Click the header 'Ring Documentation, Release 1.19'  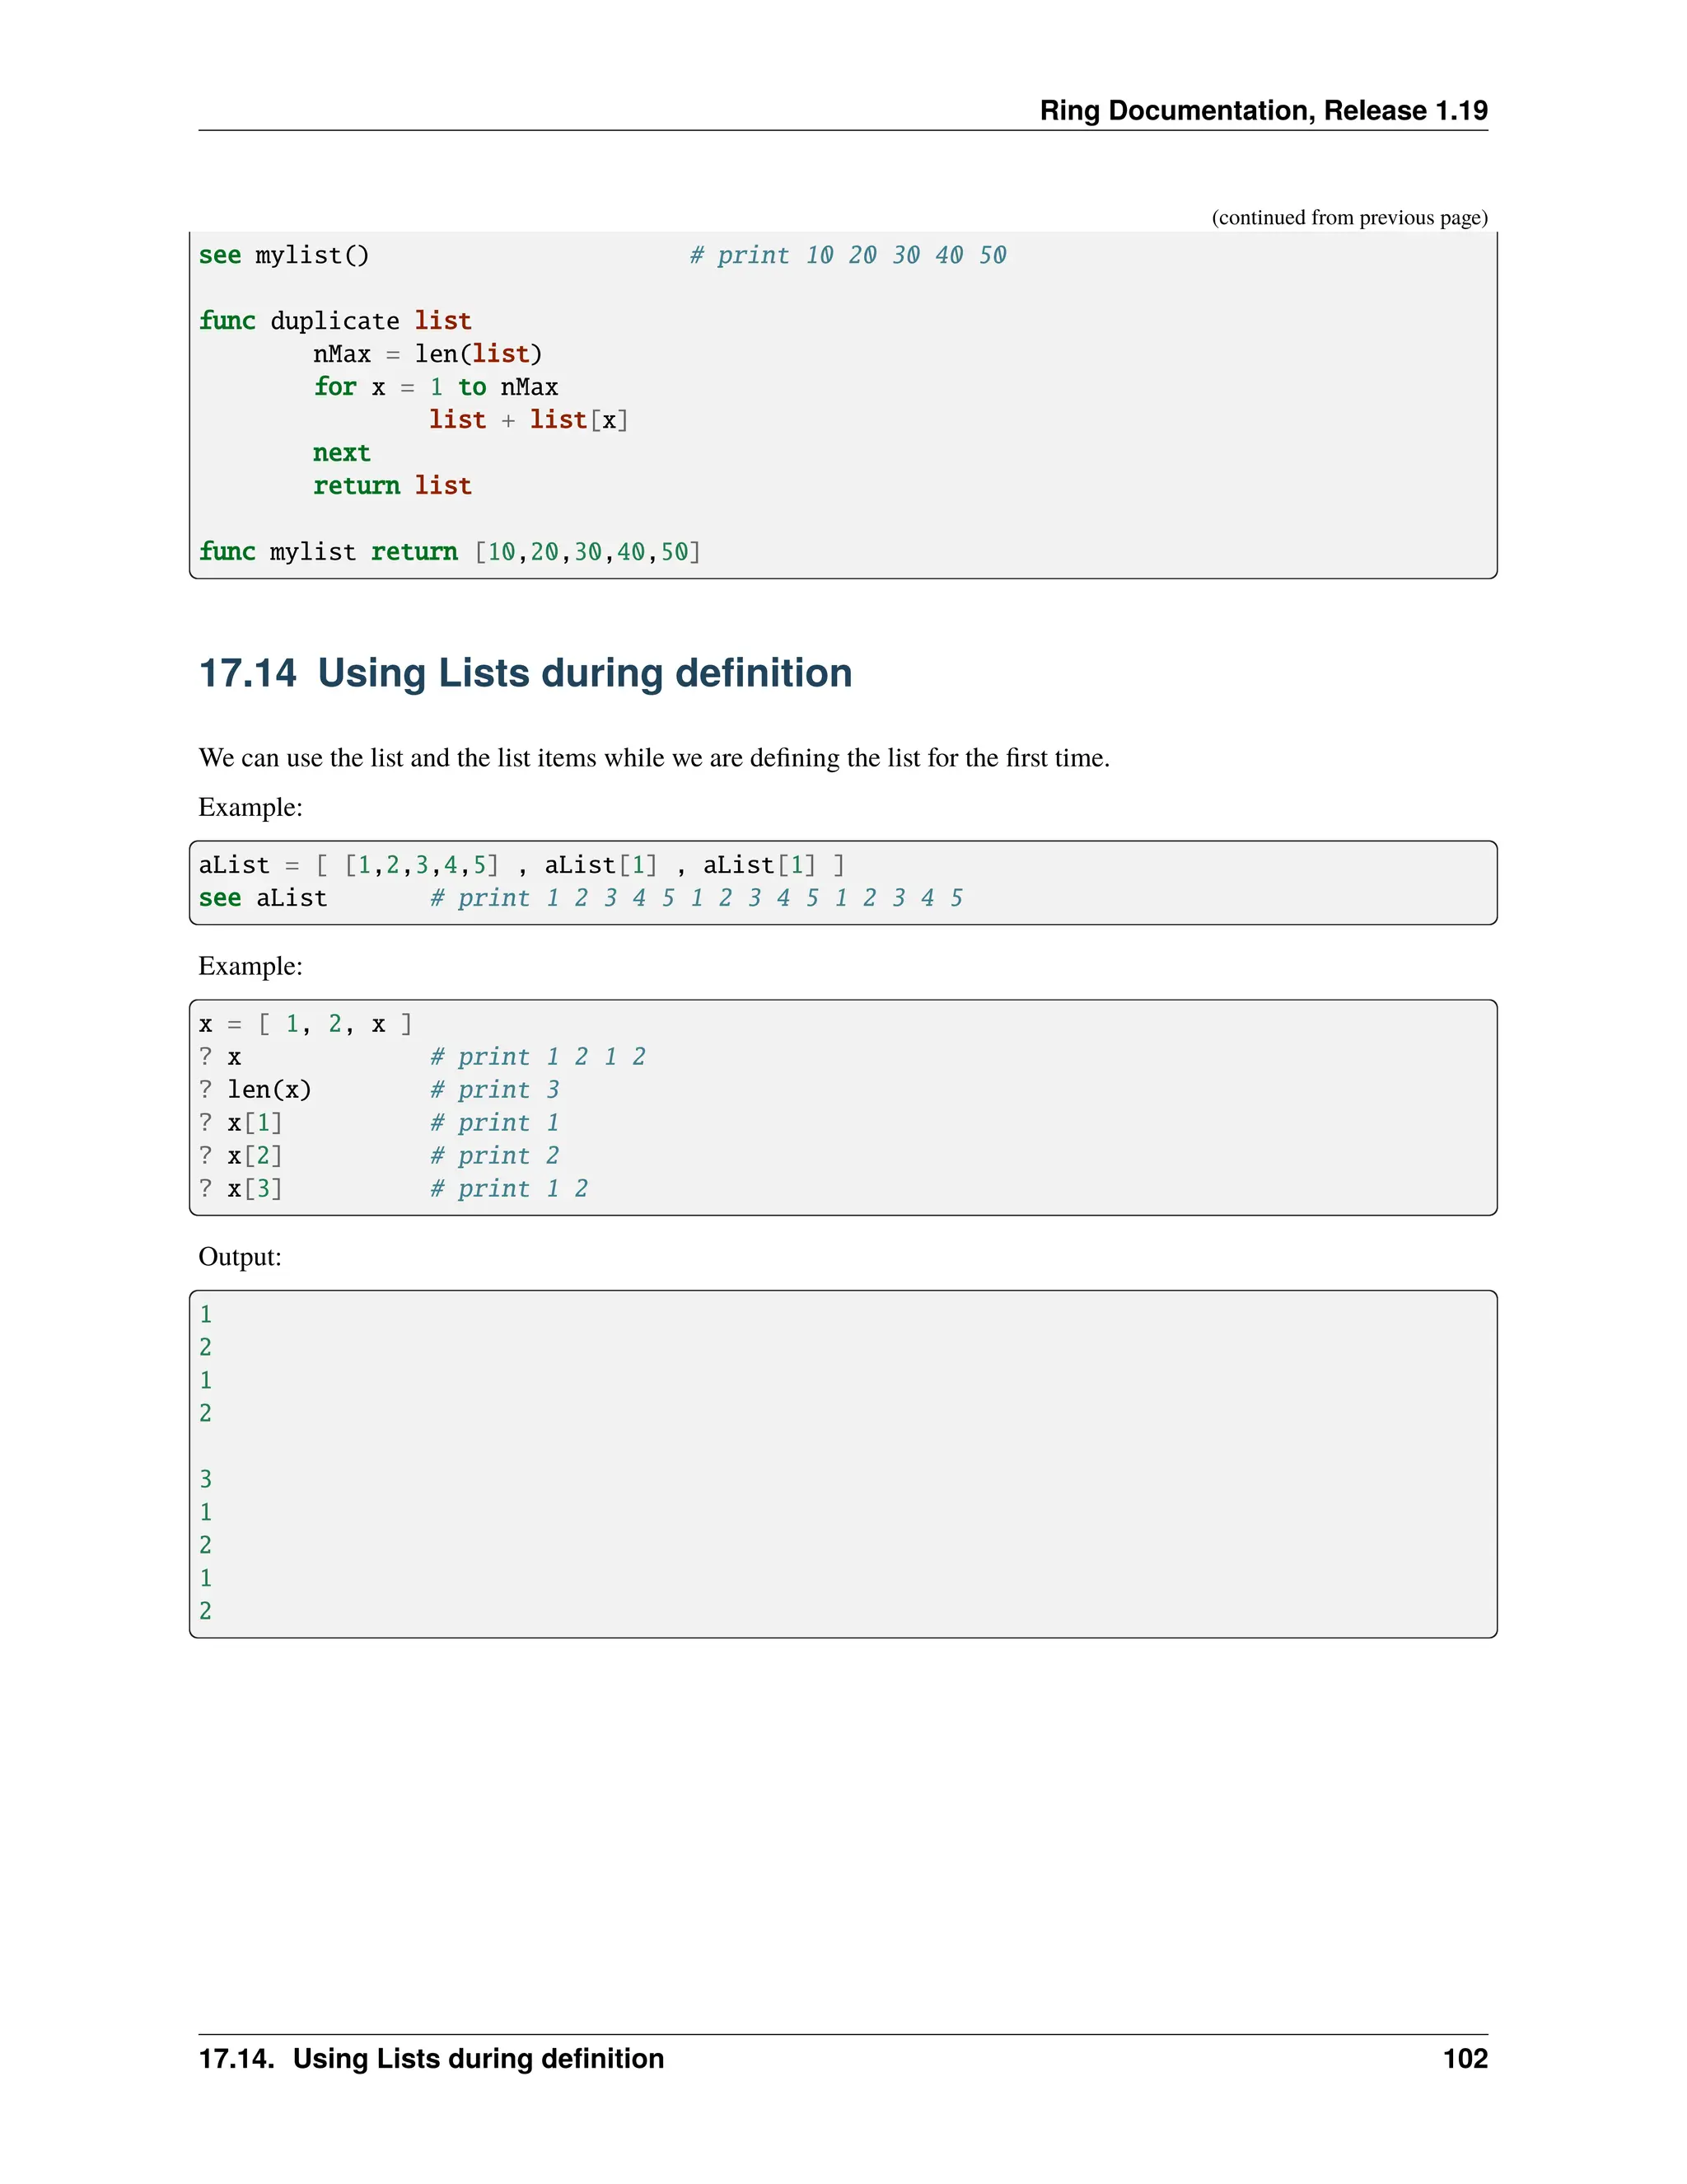click(x=1264, y=110)
